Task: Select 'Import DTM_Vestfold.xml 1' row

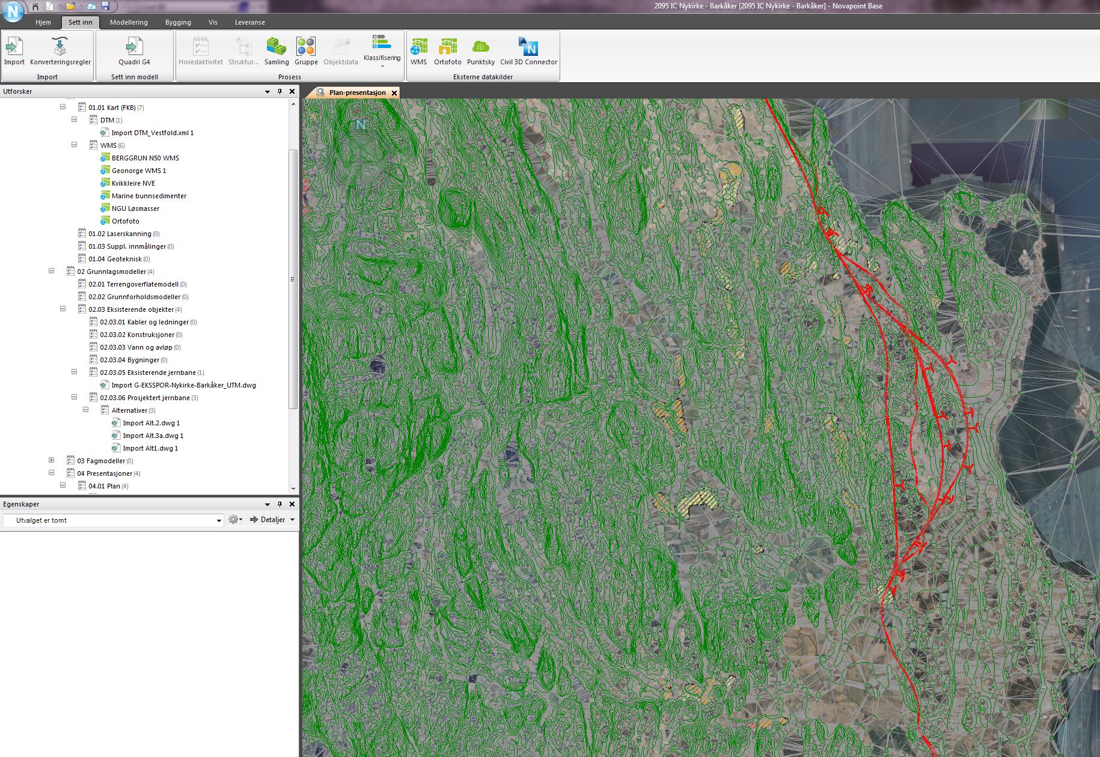Action: click(147, 133)
